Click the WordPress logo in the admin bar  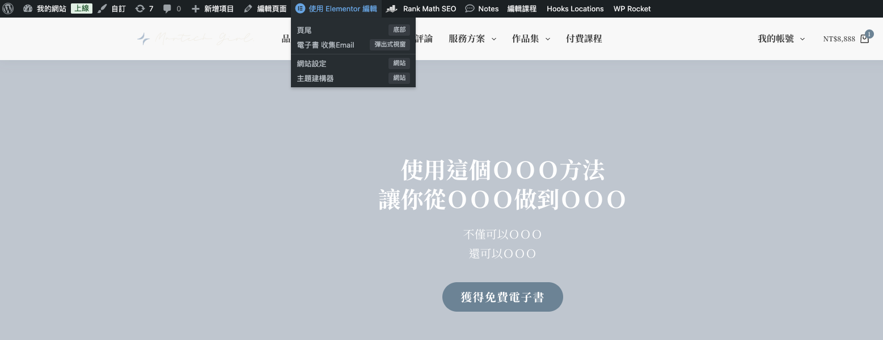pyautogui.click(x=8, y=8)
